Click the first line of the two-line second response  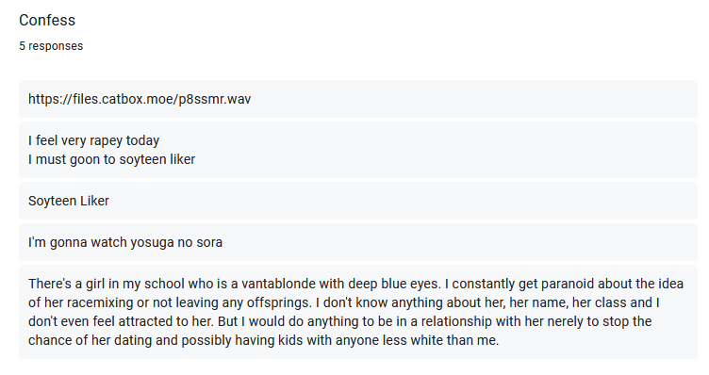[93, 141]
